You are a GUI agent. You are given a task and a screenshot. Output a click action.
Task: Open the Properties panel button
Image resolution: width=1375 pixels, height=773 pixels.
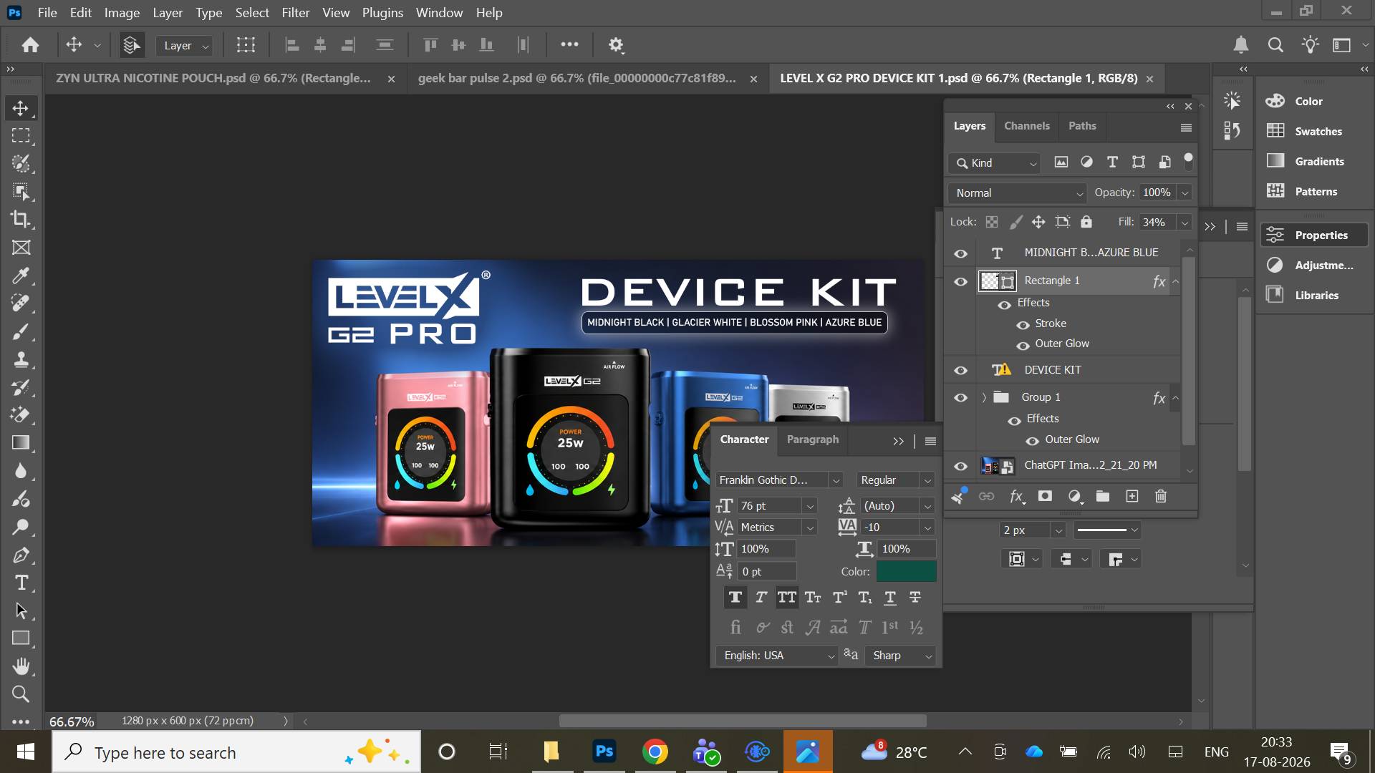[x=1314, y=235]
